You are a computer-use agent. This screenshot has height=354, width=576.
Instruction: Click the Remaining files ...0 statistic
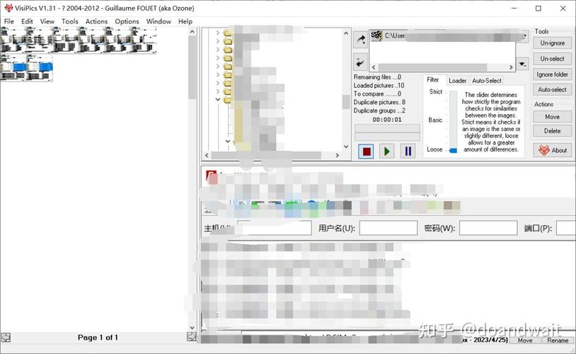(x=377, y=77)
